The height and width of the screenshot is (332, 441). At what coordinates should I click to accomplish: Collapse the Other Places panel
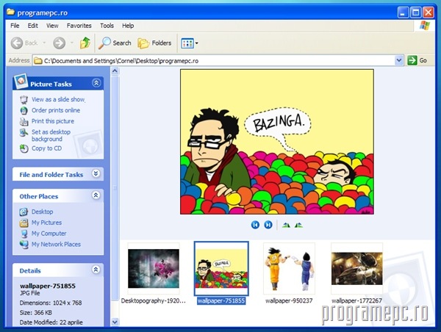(x=96, y=195)
